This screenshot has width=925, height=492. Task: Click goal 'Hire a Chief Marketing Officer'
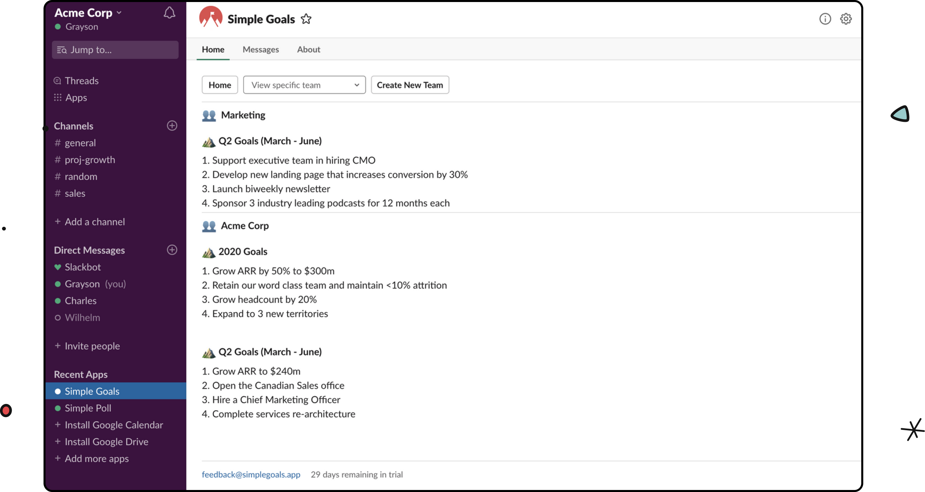pyautogui.click(x=271, y=400)
